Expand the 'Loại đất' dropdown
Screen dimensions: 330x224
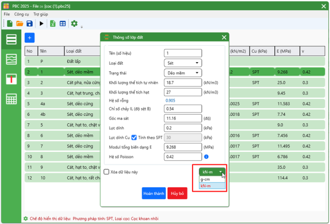click(x=183, y=63)
